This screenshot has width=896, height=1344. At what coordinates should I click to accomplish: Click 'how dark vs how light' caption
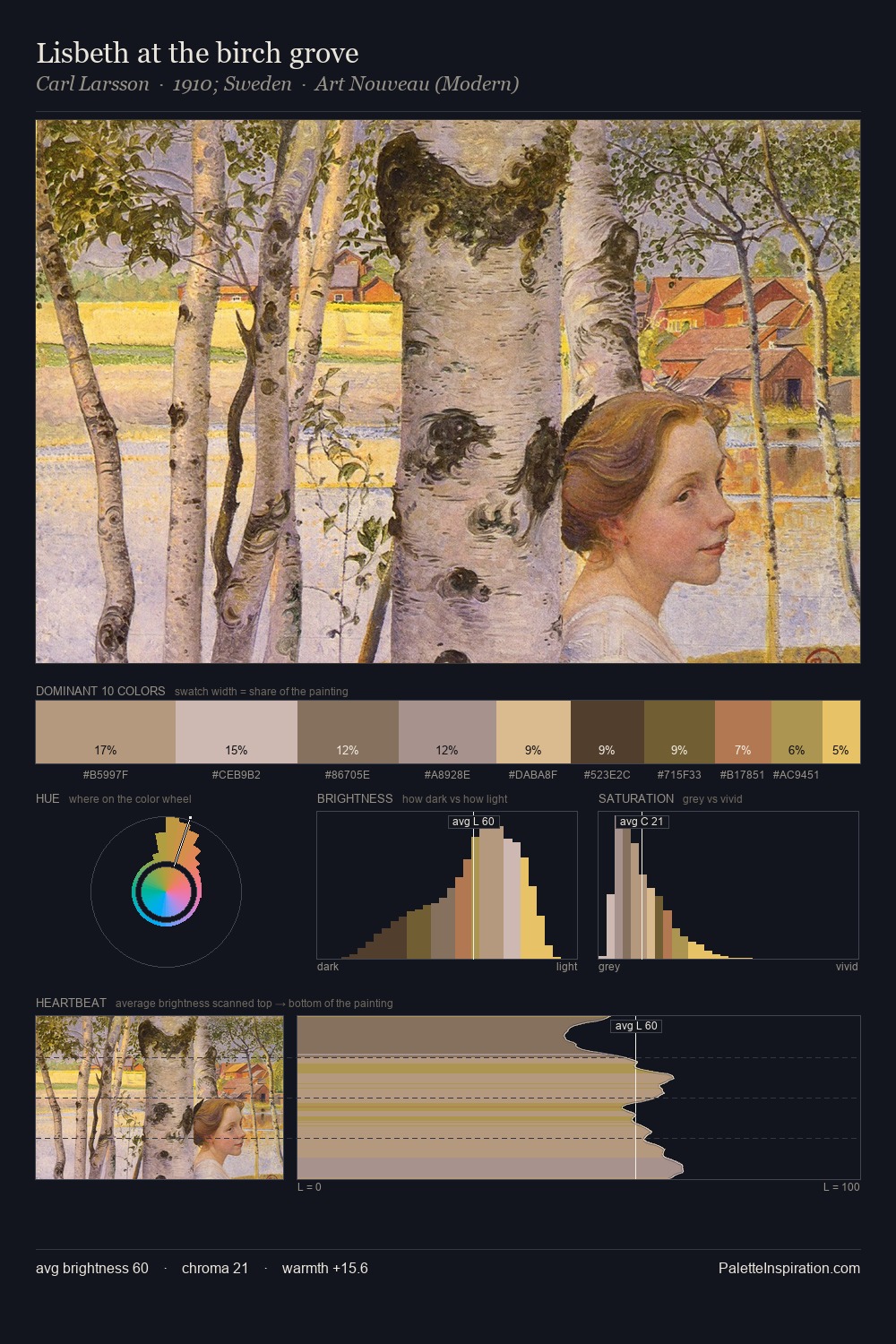pyautogui.click(x=455, y=798)
